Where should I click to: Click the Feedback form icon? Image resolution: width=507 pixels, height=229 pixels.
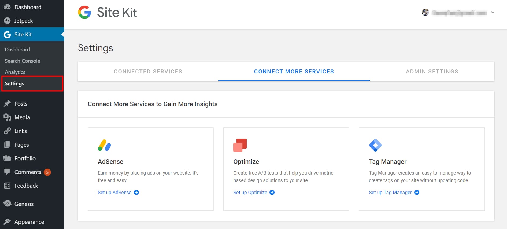click(7, 186)
